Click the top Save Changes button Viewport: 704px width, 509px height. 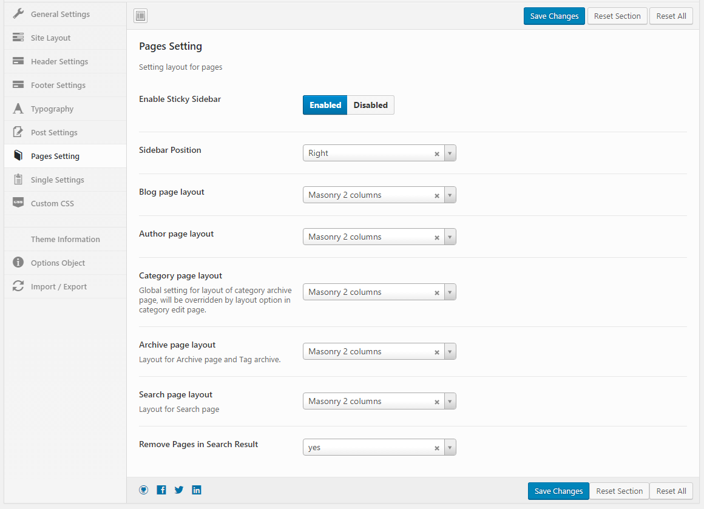[554, 16]
